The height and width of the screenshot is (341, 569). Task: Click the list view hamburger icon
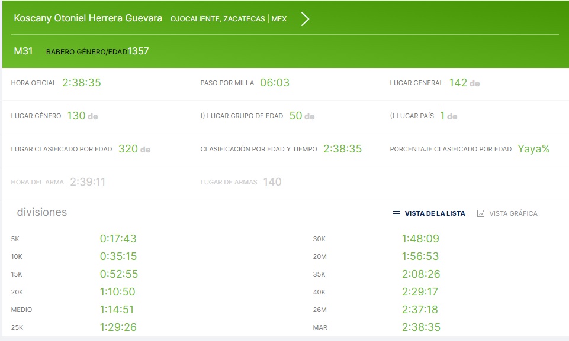pyautogui.click(x=397, y=213)
